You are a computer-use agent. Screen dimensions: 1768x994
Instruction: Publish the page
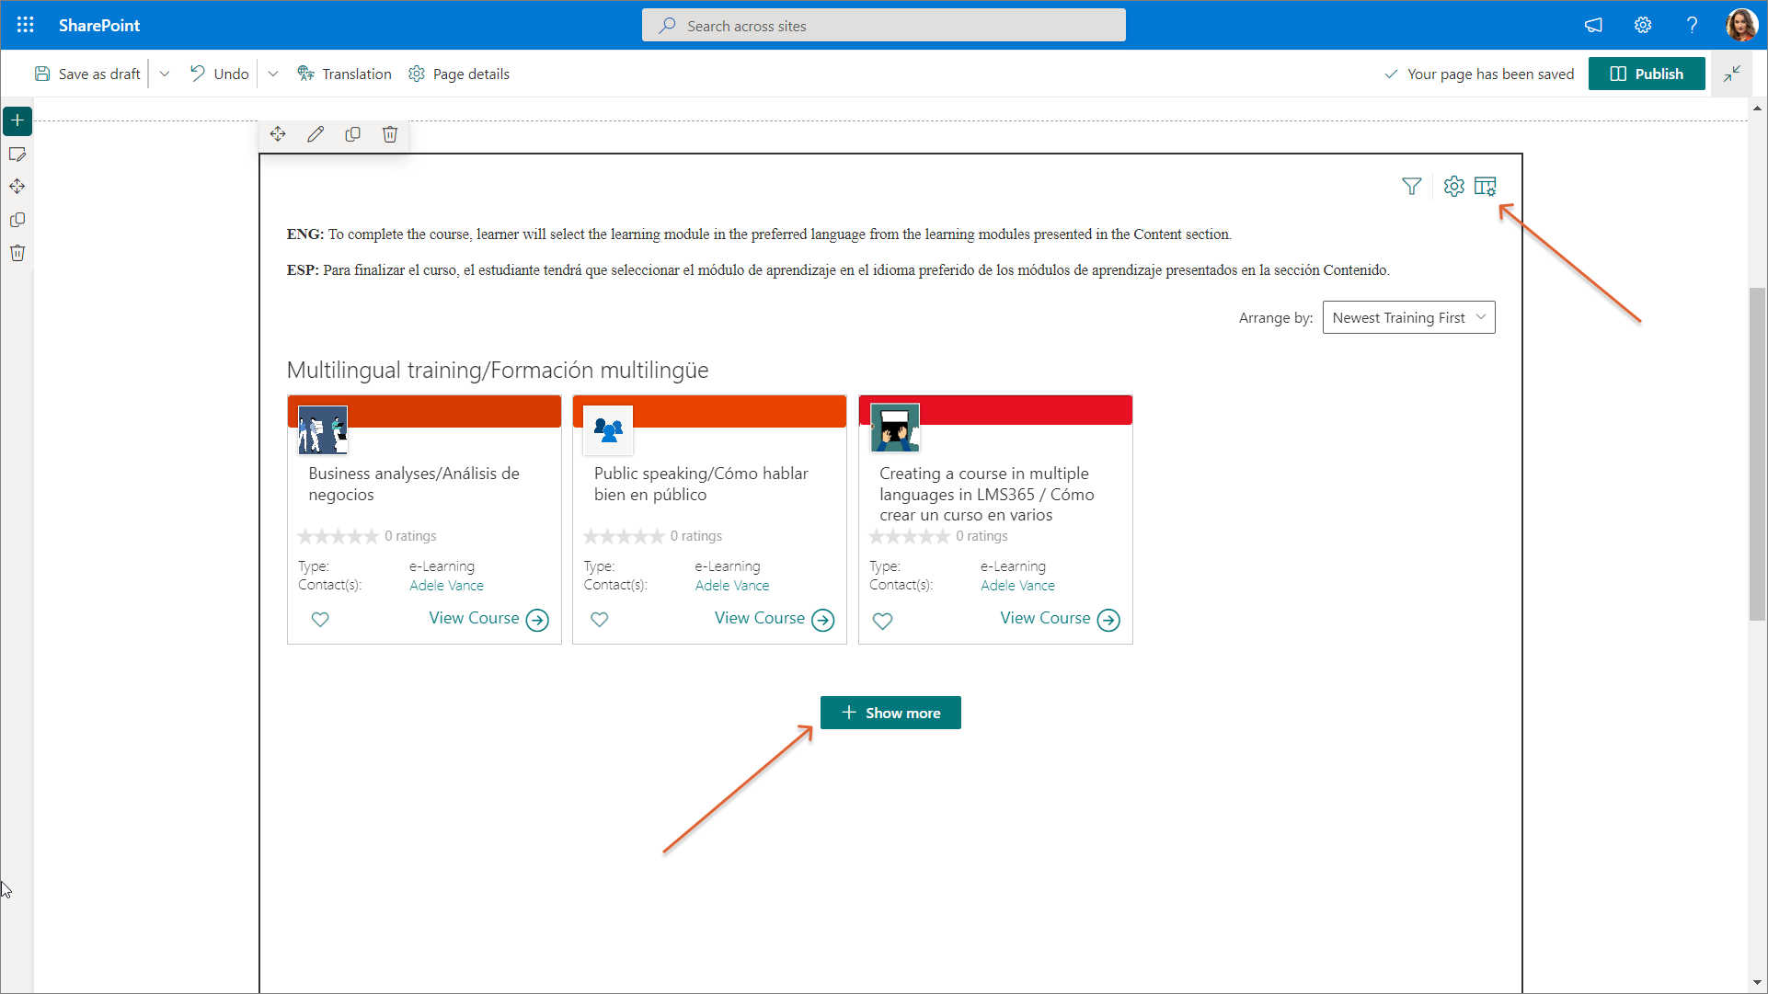coord(1647,74)
